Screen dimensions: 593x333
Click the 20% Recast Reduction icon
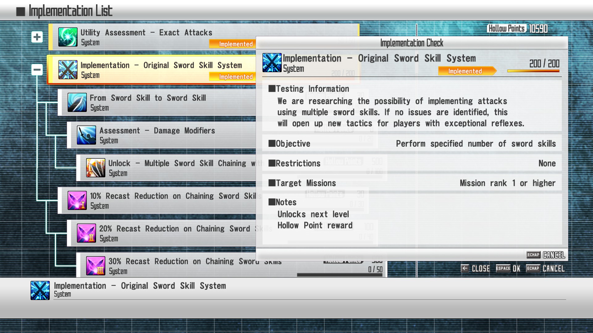[86, 233]
